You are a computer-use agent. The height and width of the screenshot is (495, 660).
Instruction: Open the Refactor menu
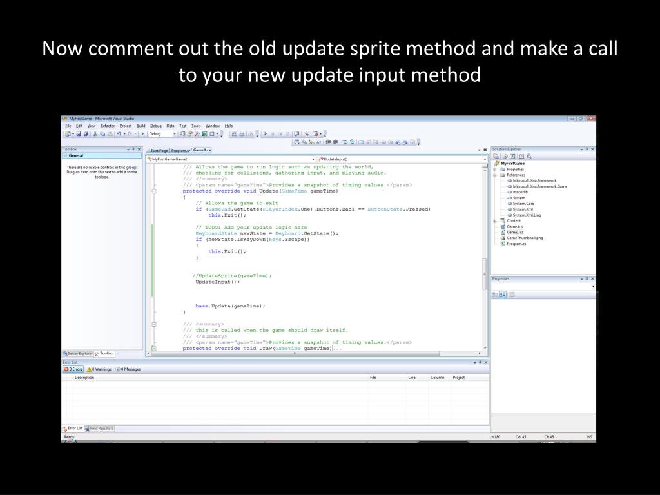point(108,126)
